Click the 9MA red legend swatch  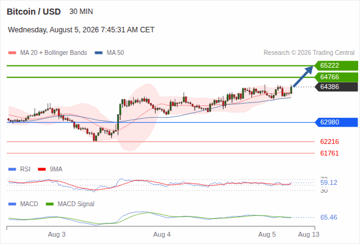[41, 170]
